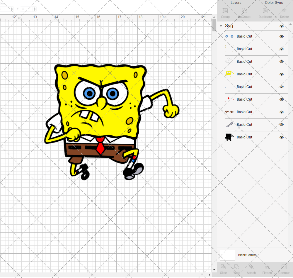Screen dimensions: 293x278
Task: Select the blue eye circles layer thumbnail
Action: [229, 36]
